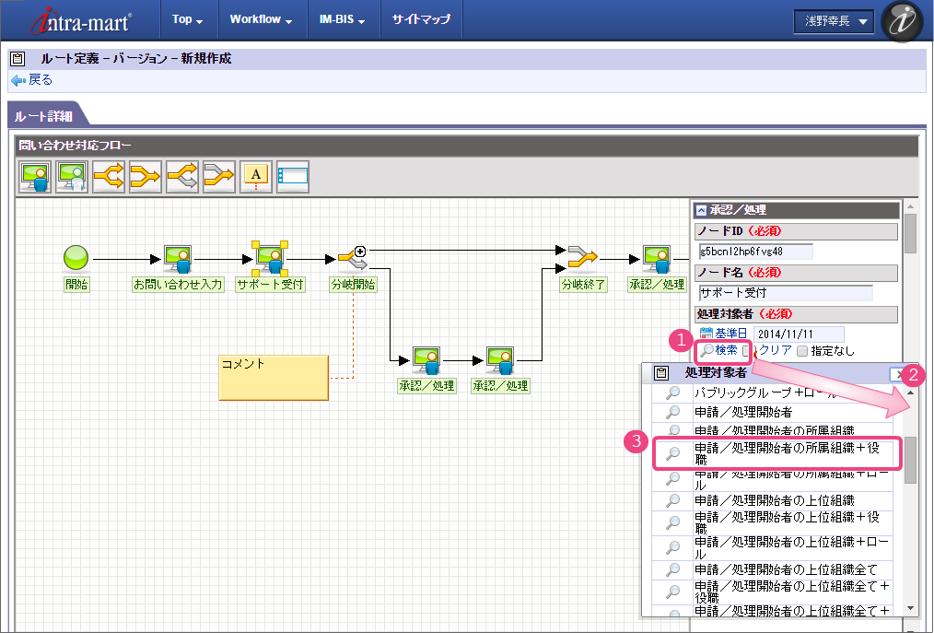Click the blue back arrow beside 戻る
Image resolution: width=934 pixels, height=633 pixels.
(18, 80)
